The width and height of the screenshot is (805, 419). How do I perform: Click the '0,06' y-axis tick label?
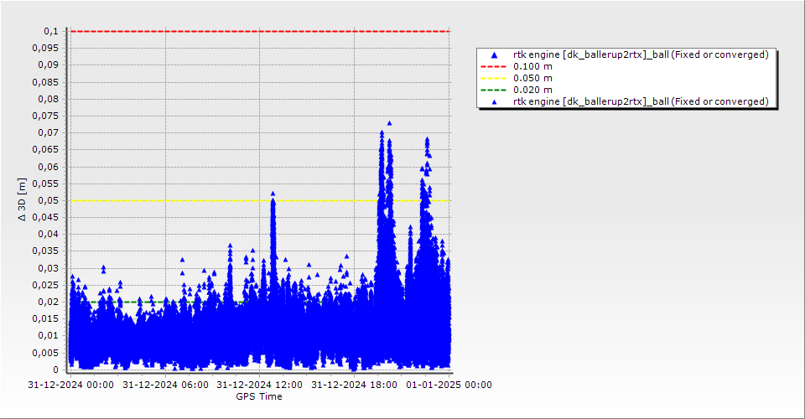(x=49, y=167)
